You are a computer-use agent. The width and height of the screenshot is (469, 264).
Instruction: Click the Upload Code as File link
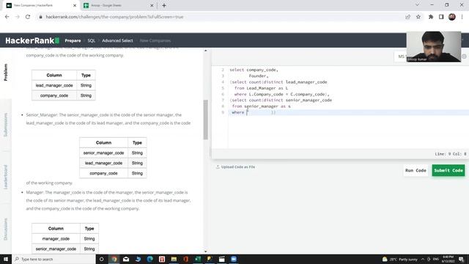235,166
